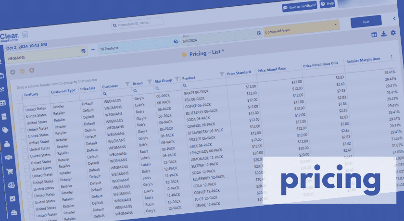Click the Sku Group column filter search box
This screenshot has width=404, height=221.
[167, 87]
